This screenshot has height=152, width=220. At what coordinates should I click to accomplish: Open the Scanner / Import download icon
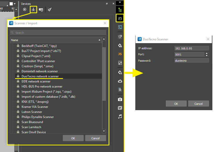point(33,10)
